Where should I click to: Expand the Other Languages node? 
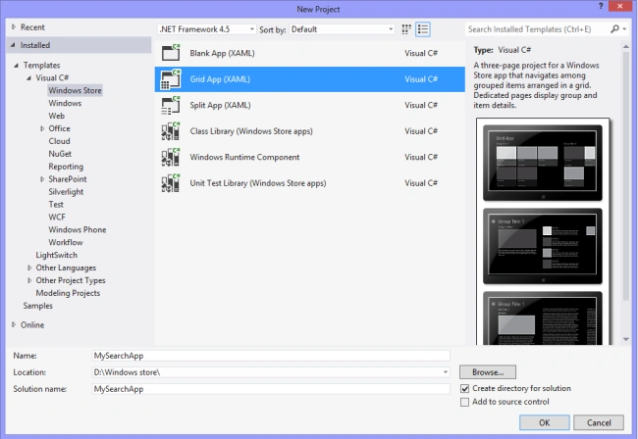point(29,268)
